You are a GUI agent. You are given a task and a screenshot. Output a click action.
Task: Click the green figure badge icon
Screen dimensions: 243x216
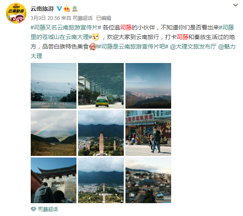click(74, 9)
